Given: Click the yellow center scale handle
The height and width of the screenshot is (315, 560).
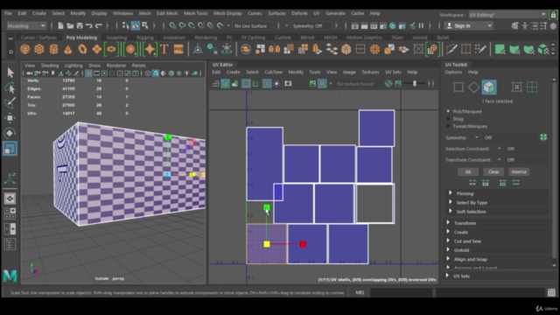Looking at the screenshot, I should pos(266,244).
